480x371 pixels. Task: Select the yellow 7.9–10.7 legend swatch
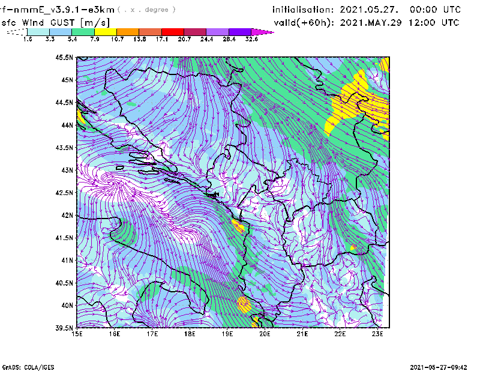pyautogui.click(x=106, y=32)
